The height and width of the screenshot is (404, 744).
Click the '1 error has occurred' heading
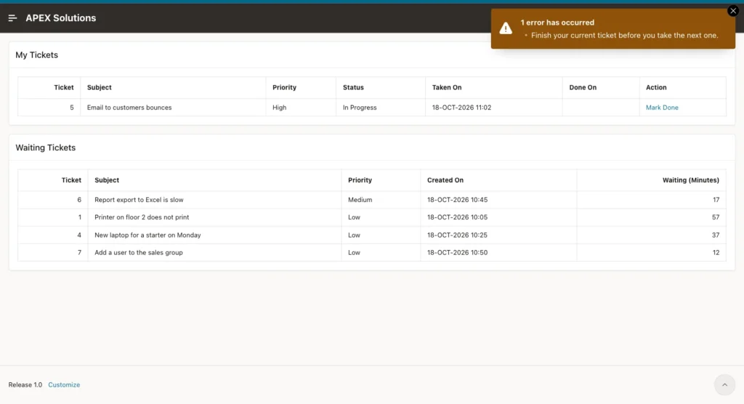(557, 23)
